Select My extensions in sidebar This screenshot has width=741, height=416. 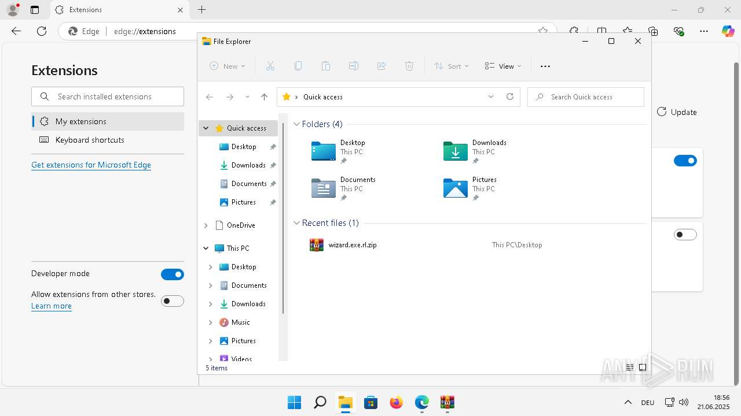(x=108, y=121)
